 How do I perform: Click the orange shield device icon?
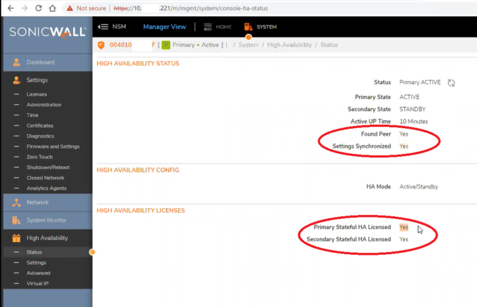tap(102, 45)
